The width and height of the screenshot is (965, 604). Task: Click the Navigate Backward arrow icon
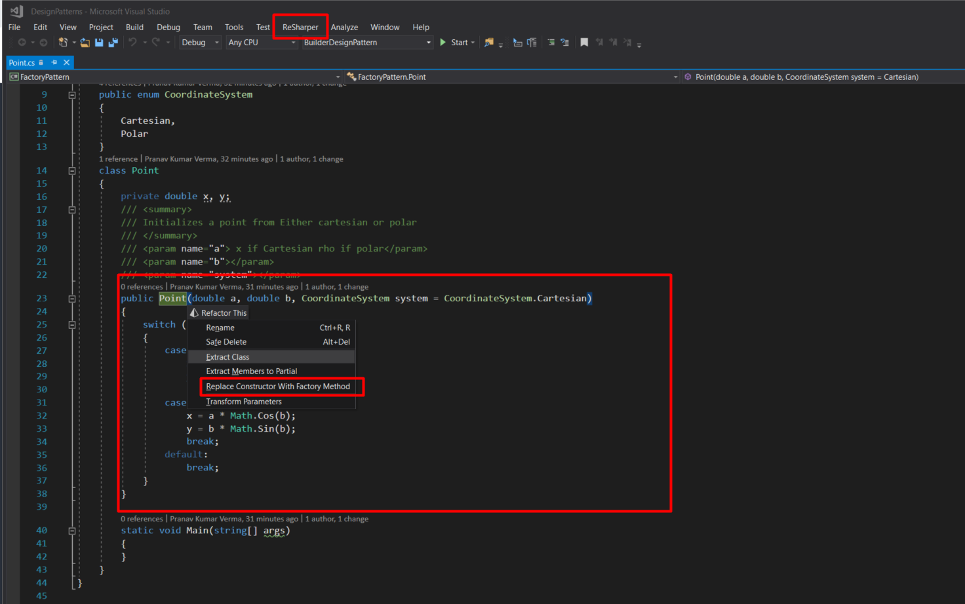click(x=22, y=43)
